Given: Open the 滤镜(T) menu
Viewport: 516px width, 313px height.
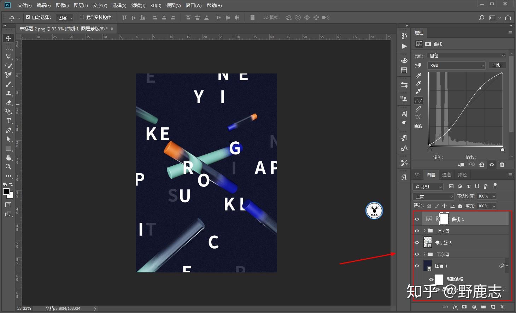Looking at the screenshot, I should point(138,5).
